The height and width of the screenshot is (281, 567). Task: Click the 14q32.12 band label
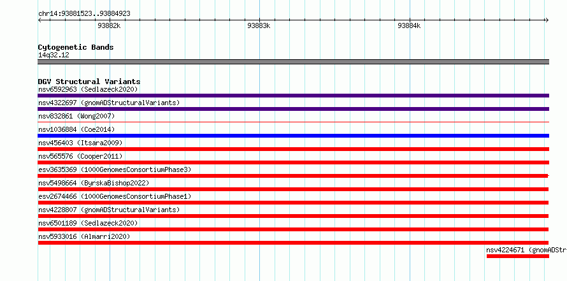[54, 55]
